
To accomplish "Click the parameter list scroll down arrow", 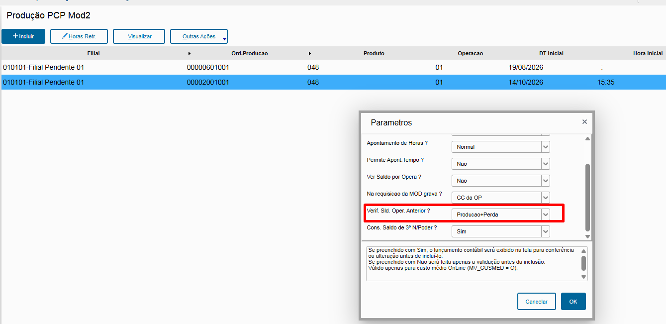I will tap(587, 237).
